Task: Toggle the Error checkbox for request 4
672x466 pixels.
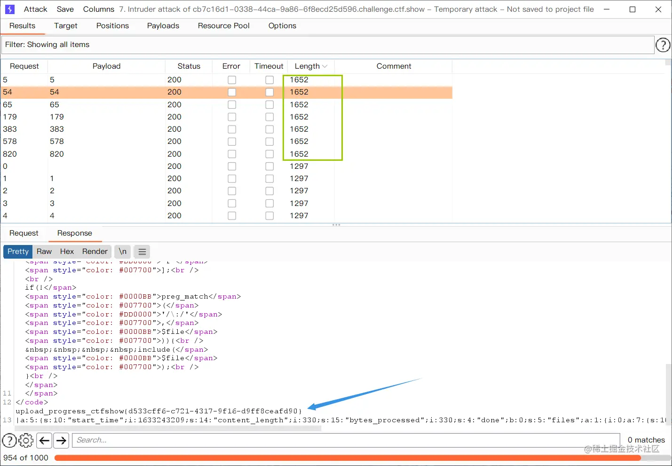Action: [x=232, y=216]
